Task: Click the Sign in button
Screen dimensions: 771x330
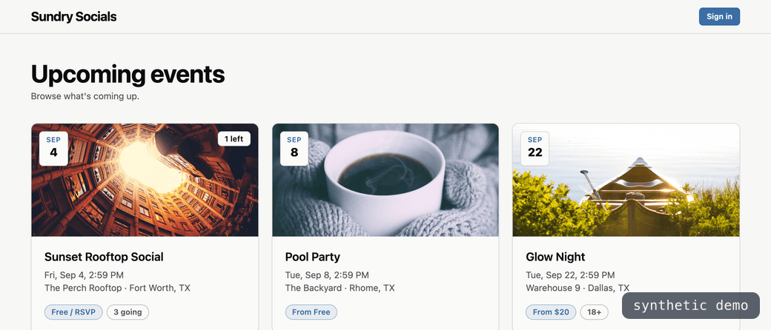Action: click(719, 17)
